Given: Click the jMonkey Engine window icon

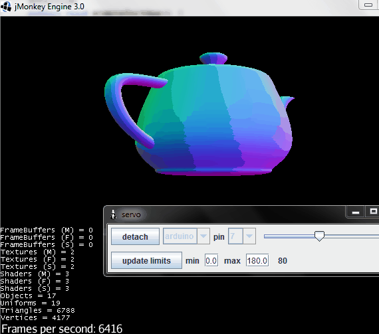Looking at the screenshot, I should [x=6, y=6].
